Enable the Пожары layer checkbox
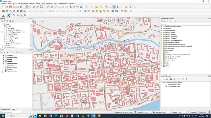 pos(4,69)
